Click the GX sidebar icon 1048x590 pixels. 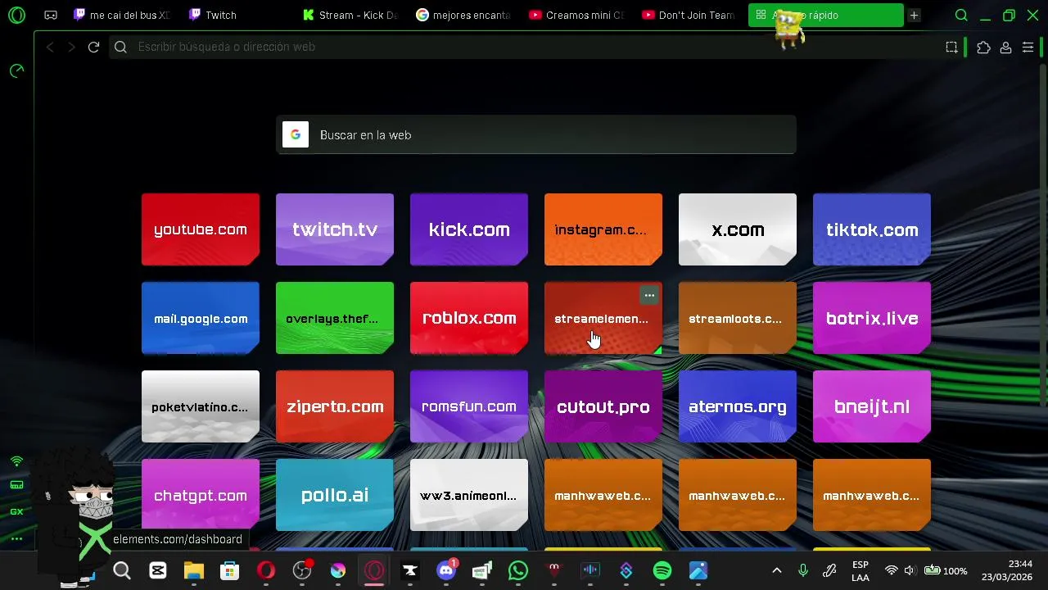coord(16,511)
